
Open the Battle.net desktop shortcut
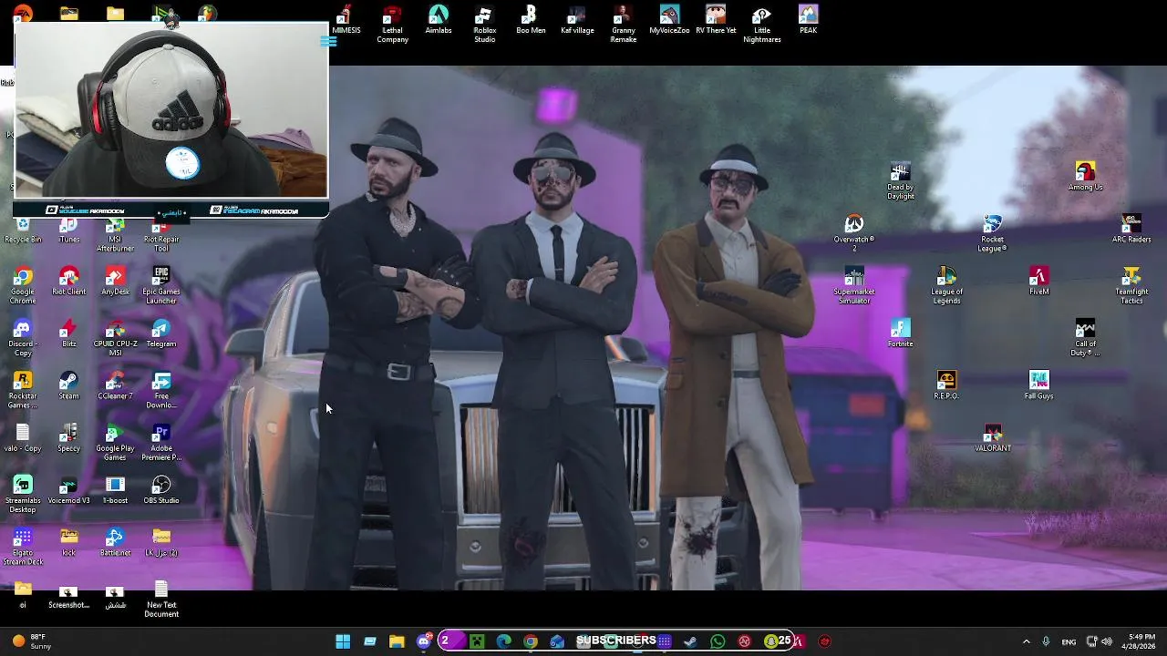[x=115, y=540]
